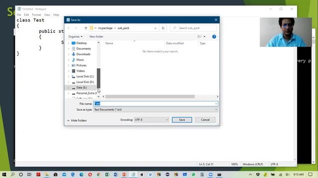
Task: Click the mypackage breadcrumb segment
Action: coord(105,28)
